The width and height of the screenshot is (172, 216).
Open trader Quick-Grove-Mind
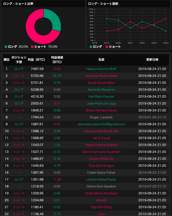click(x=101, y=83)
